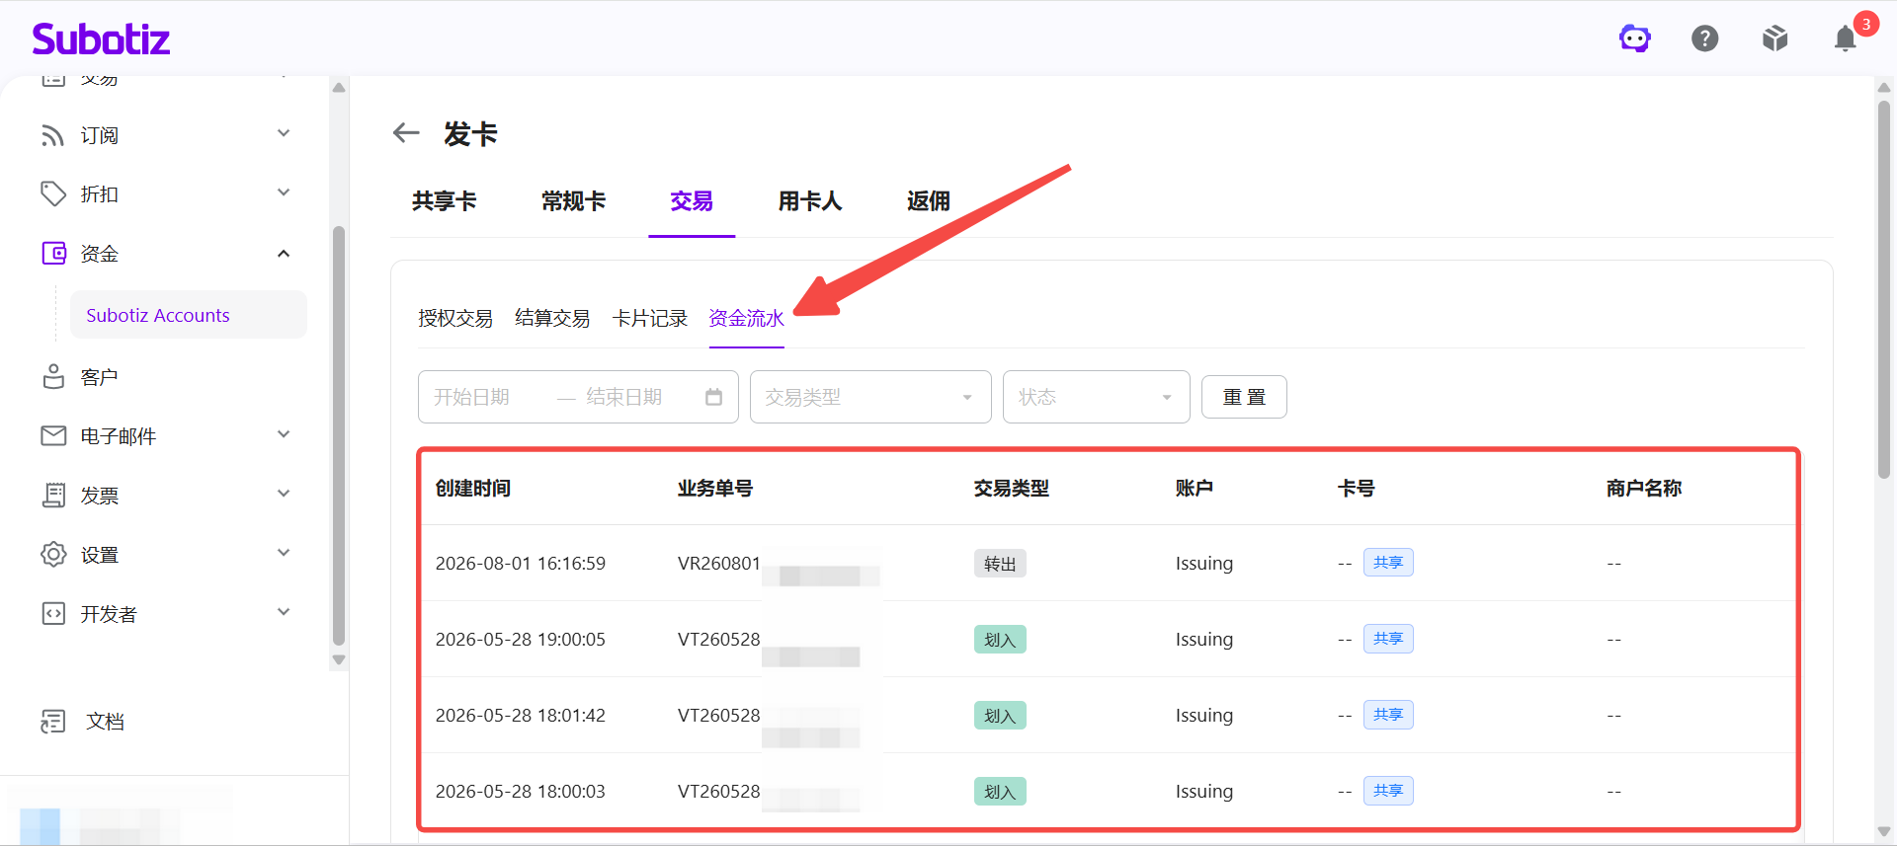Click the sidebar scrollbar up arrow

339,88
